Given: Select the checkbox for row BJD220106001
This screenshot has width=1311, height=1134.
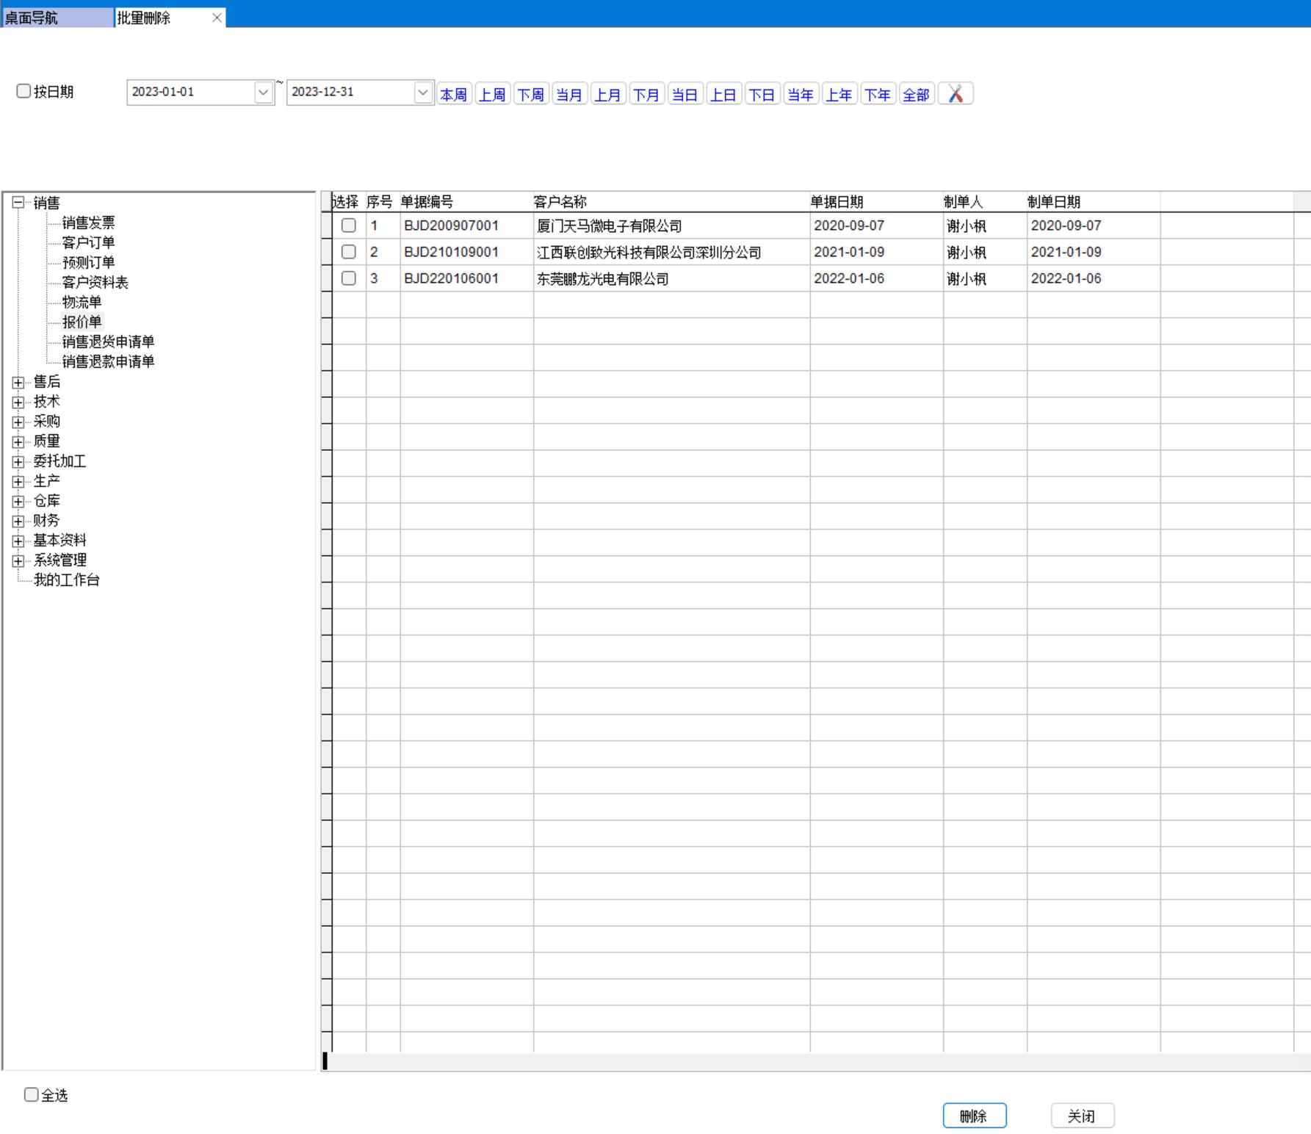Looking at the screenshot, I should (349, 278).
